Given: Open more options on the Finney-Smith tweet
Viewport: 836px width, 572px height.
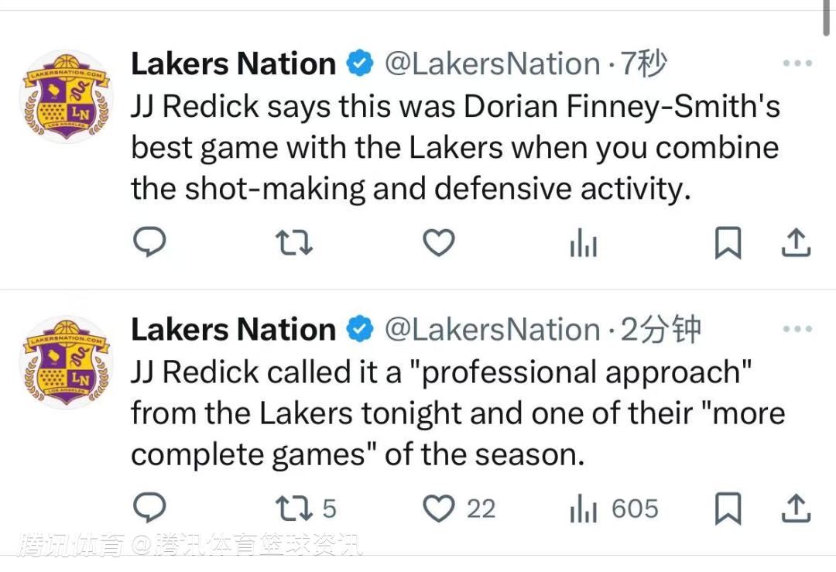Looking at the screenshot, I should (x=797, y=64).
